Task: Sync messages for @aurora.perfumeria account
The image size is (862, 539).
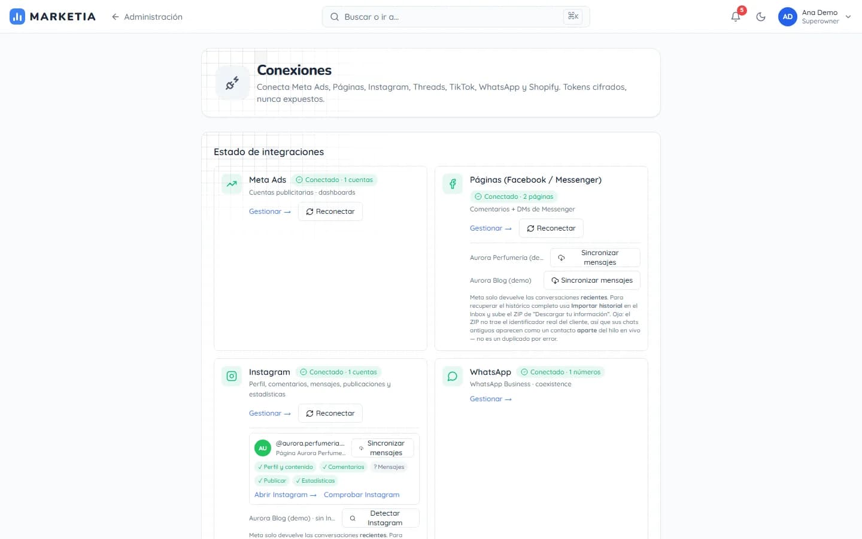Action: [x=383, y=448]
